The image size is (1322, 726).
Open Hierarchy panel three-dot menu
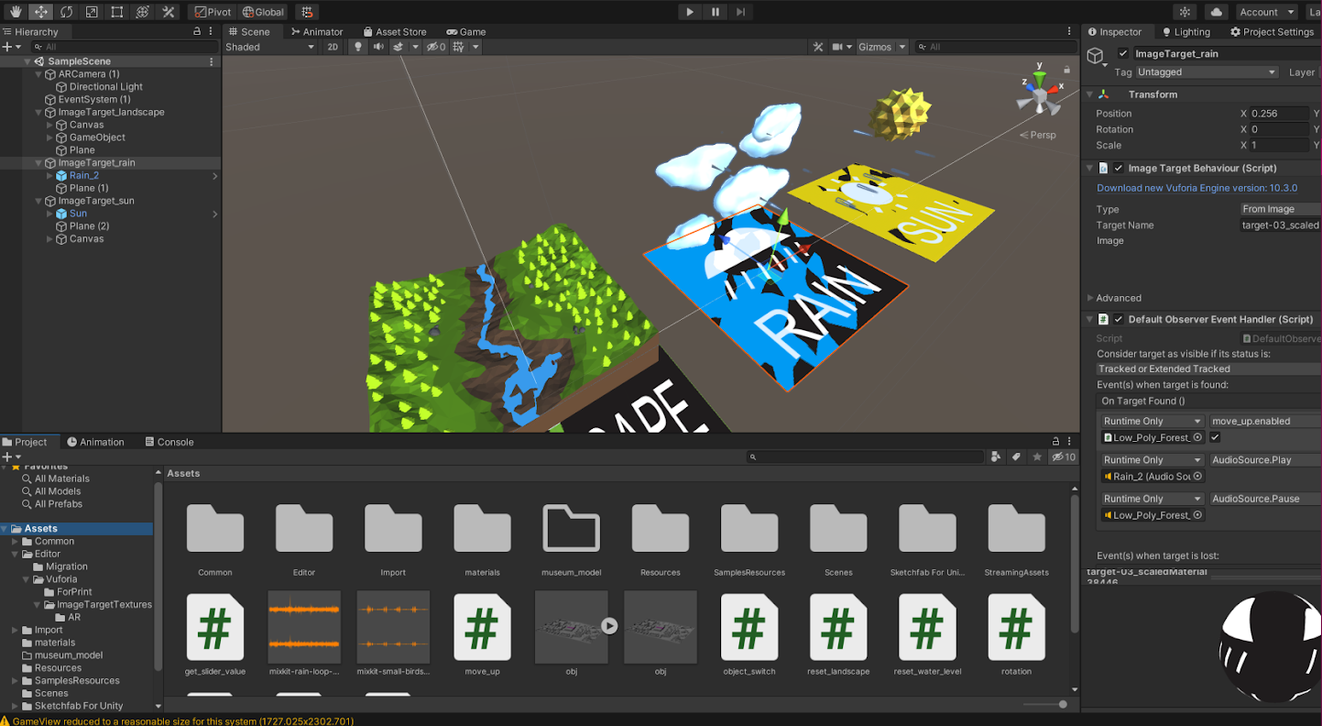click(x=213, y=31)
